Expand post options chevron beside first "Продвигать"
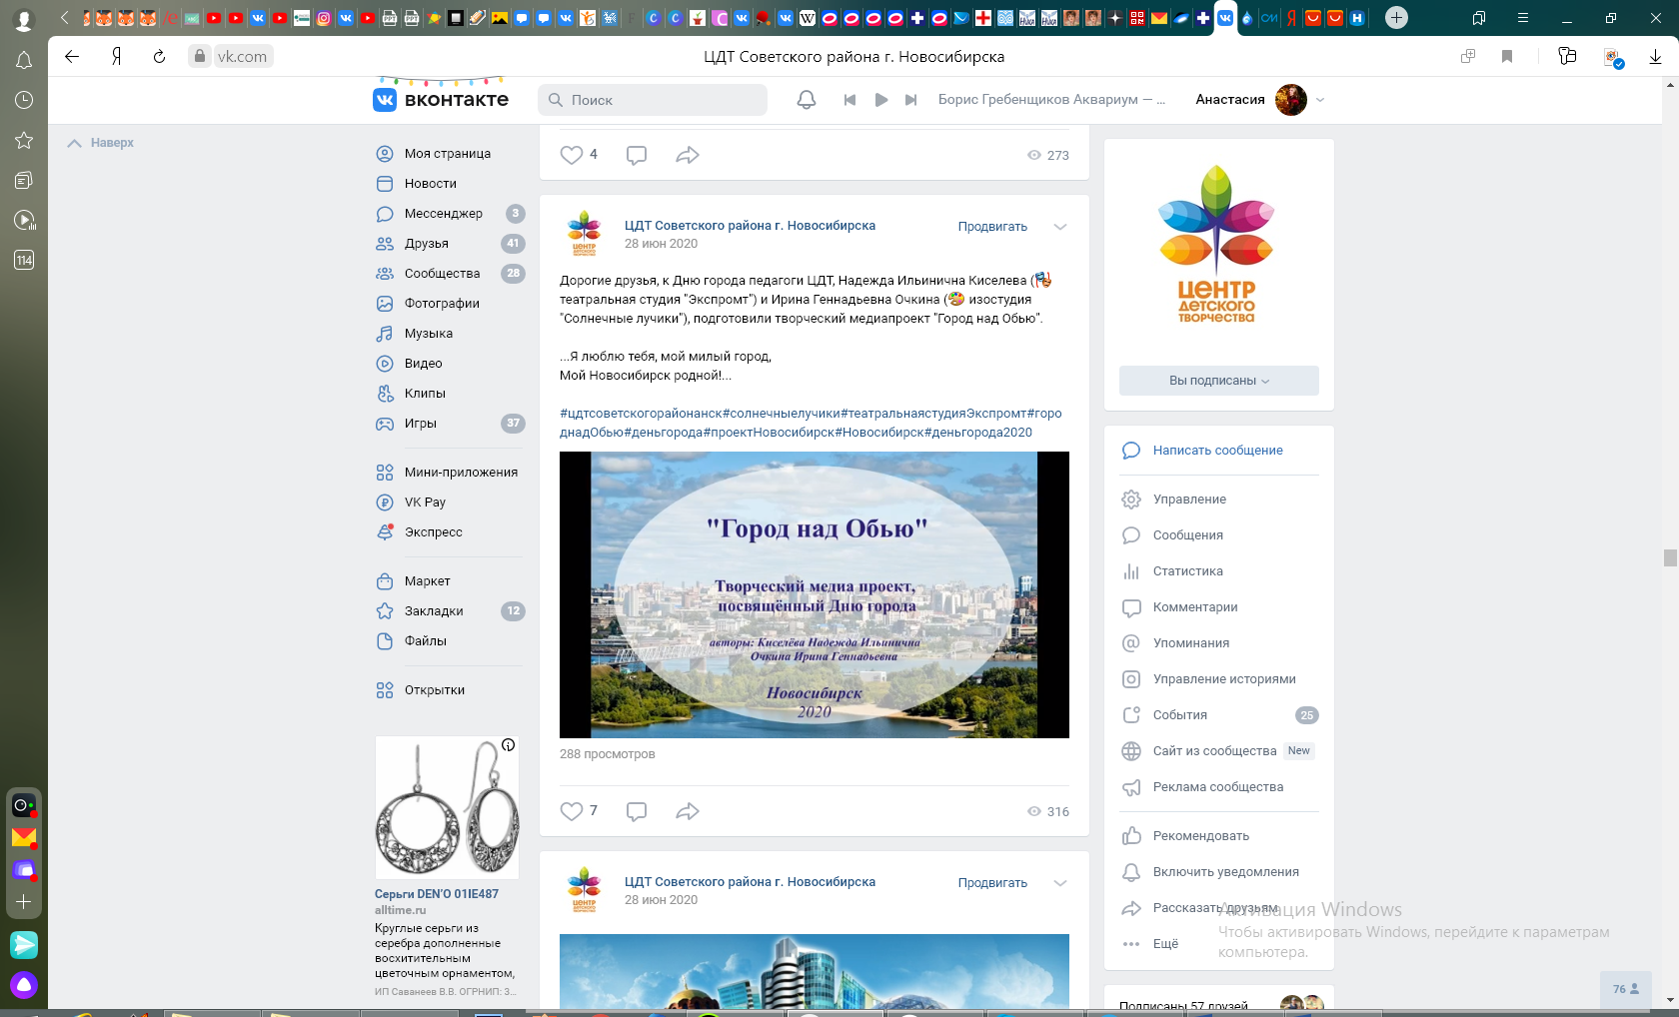 click(x=1060, y=227)
